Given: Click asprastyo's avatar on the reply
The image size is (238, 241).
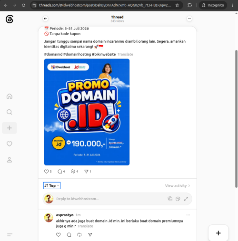Looking at the screenshot, I should [x=49, y=218].
